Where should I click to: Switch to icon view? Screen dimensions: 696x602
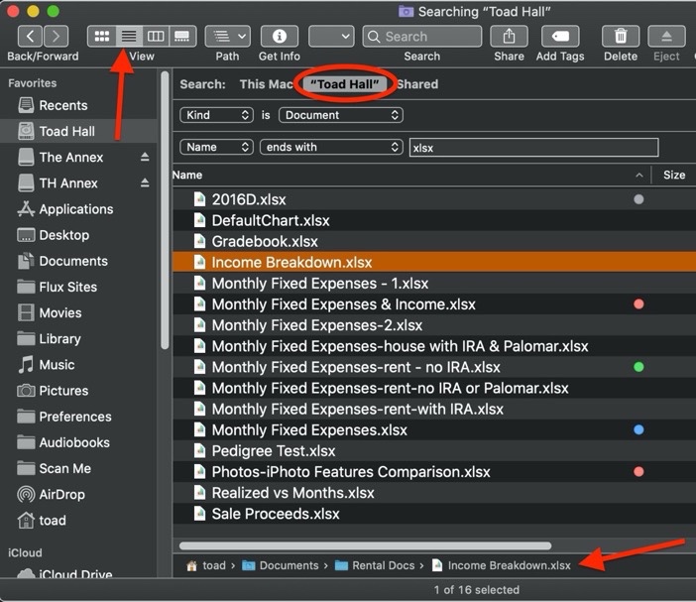(102, 36)
